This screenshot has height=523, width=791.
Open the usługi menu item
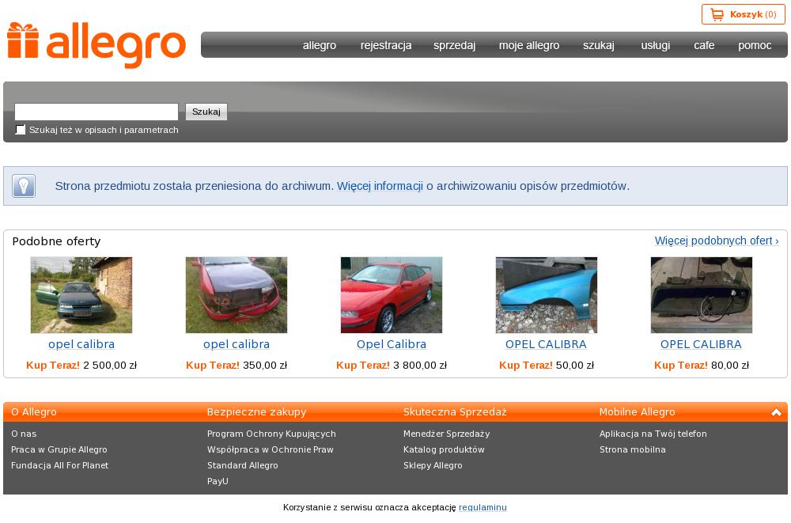(x=655, y=45)
